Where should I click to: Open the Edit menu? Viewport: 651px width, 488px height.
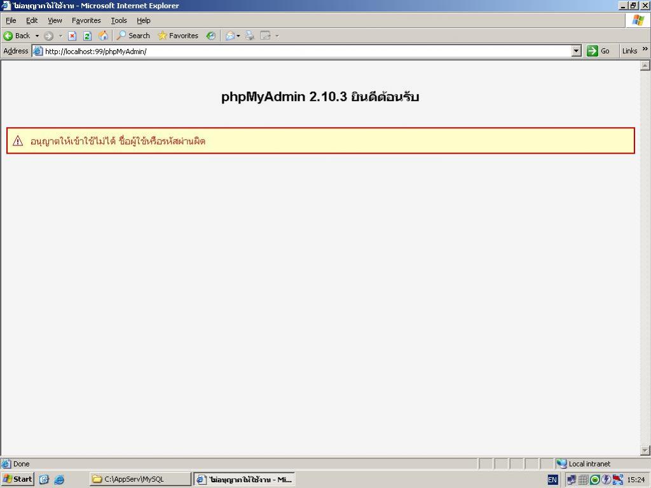(32, 20)
